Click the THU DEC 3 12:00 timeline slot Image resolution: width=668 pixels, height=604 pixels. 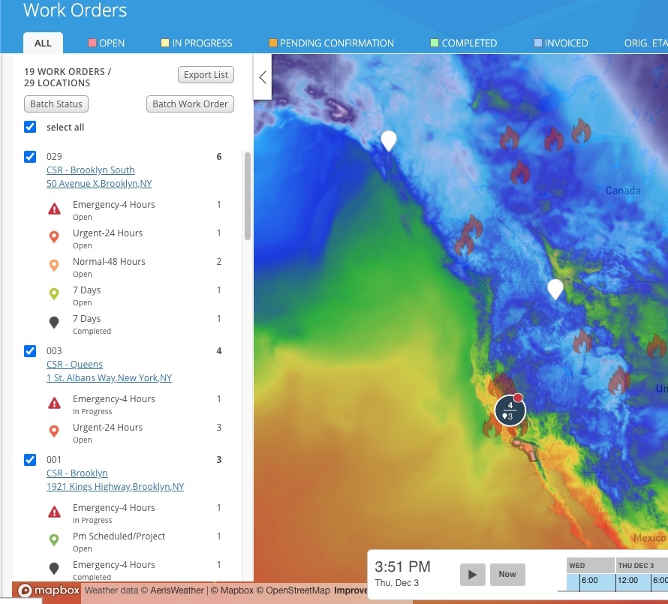click(x=627, y=581)
